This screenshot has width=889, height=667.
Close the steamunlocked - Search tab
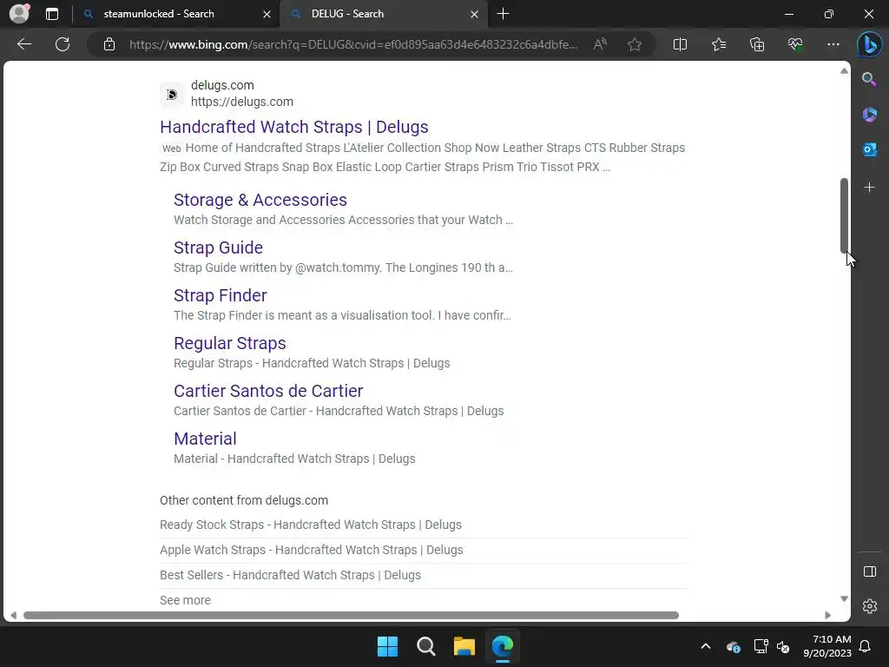click(x=267, y=14)
